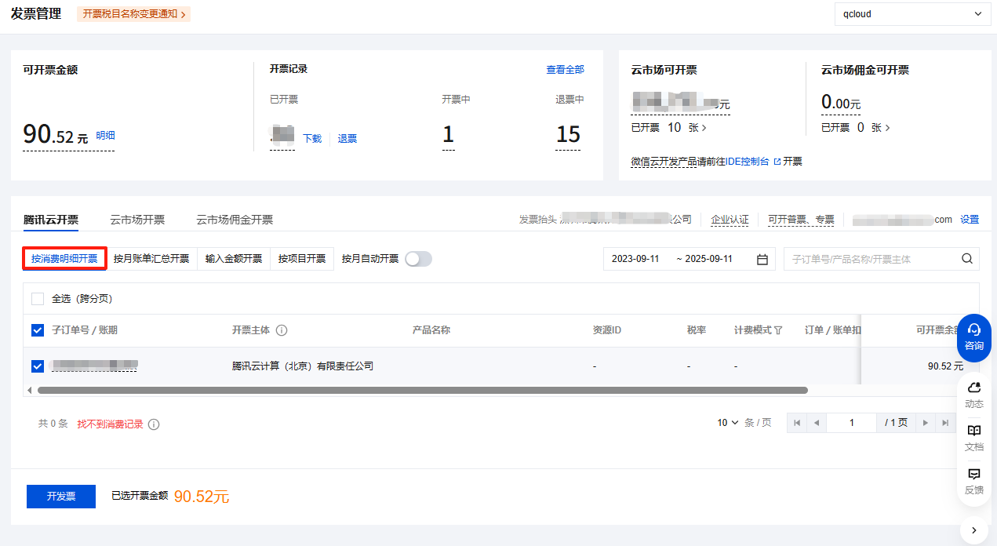Click the horizontal table scrollbar
This screenshot has height=546, width=997.
(x=422, y=390)
